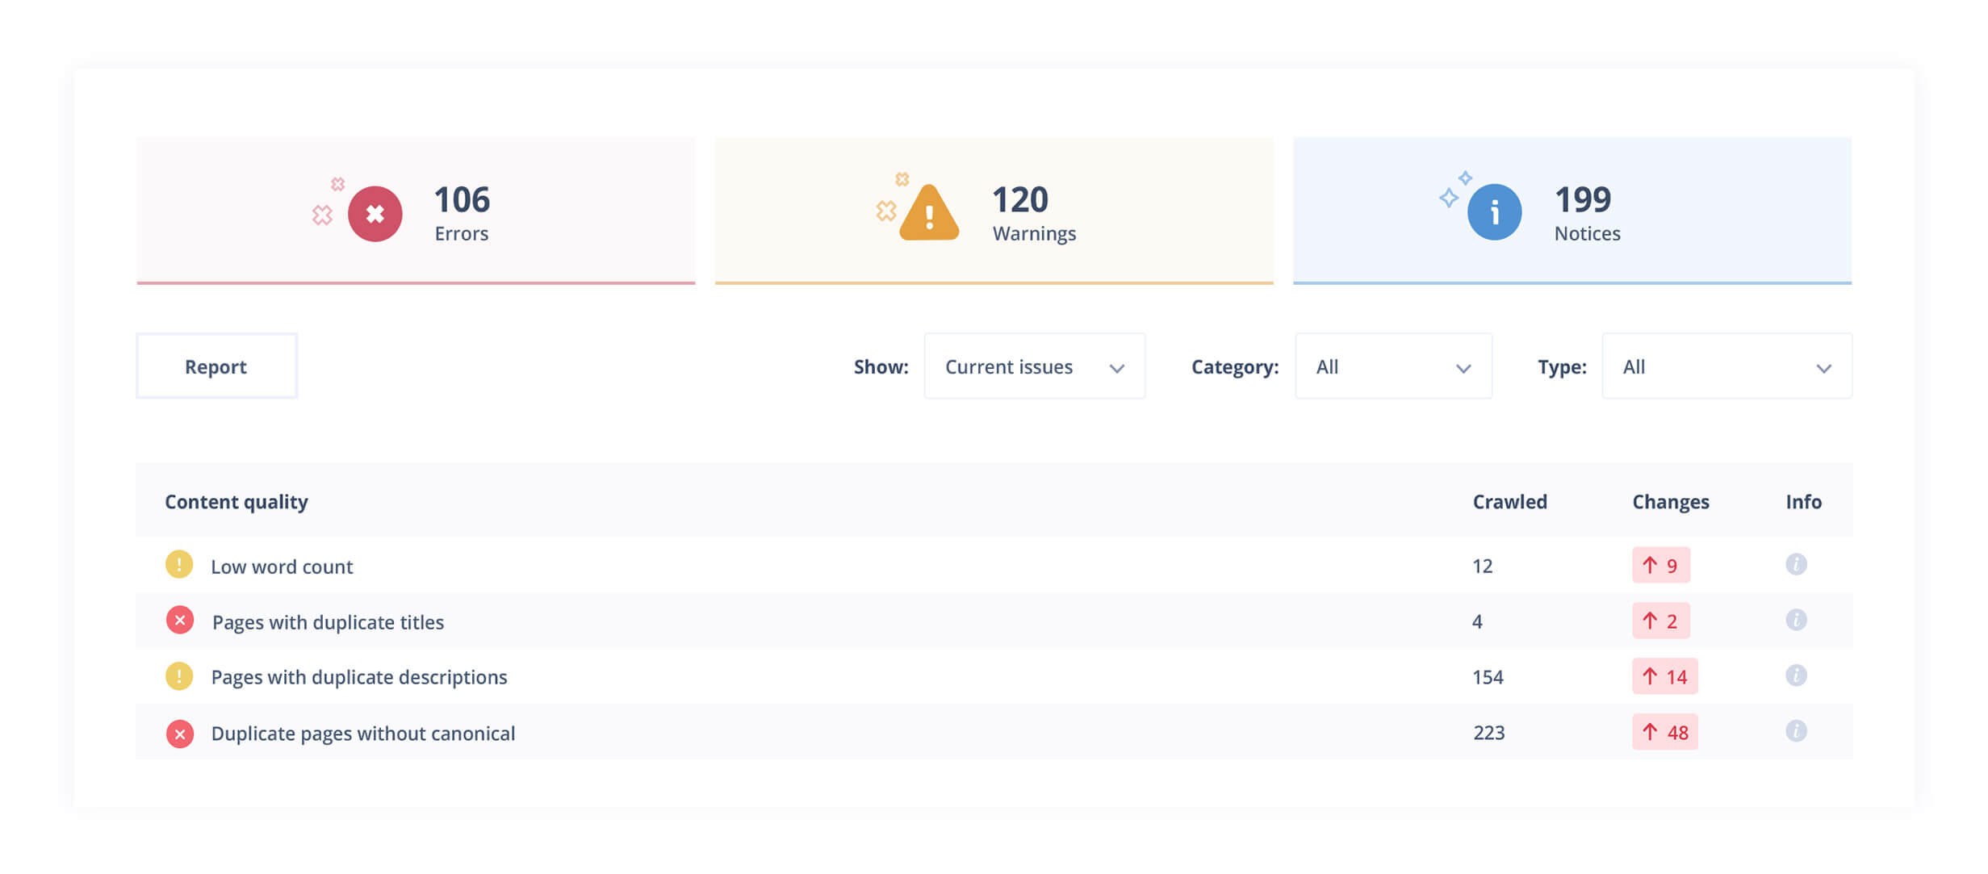Click the red 48 changes badge
The width and height of the screenshot is (1988, 874).
point(1665,733)
